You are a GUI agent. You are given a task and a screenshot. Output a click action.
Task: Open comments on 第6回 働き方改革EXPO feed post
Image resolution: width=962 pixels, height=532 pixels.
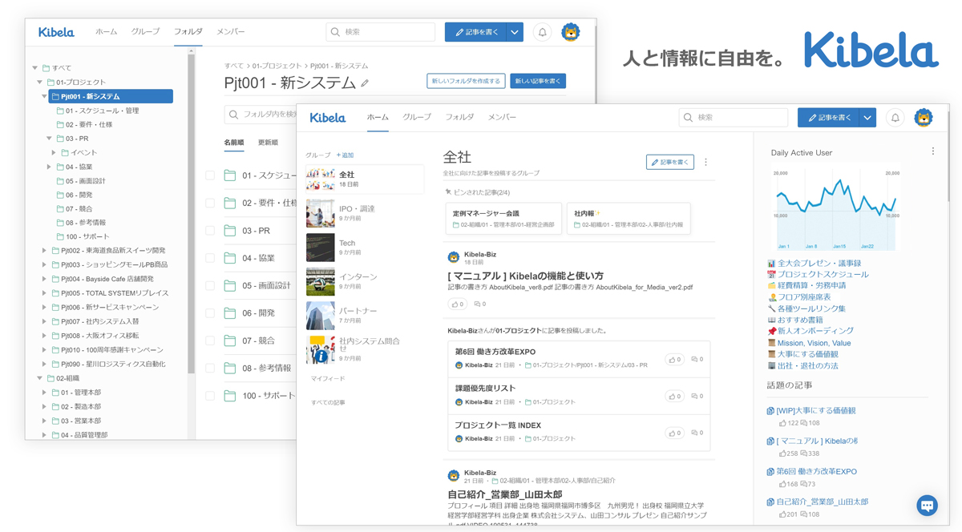click(697, 359)
